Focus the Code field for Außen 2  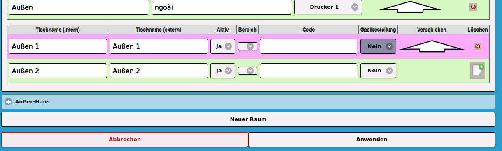coord(308,71)
